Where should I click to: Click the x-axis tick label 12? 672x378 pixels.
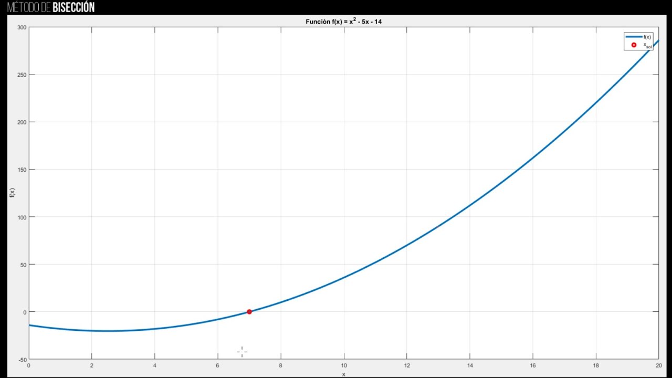[x=407, y=366]
